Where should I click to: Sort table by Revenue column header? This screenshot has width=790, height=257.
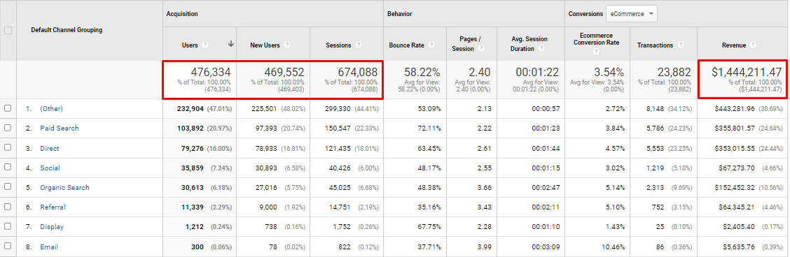[x=734, y=45]
